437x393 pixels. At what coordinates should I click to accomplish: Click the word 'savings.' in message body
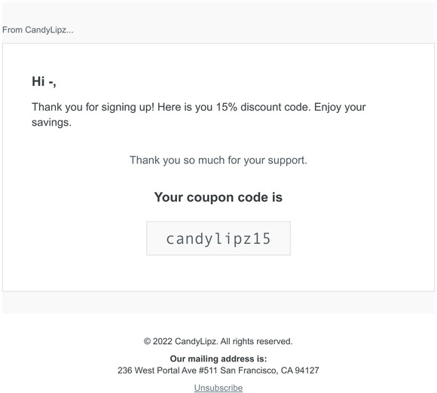tap(51, 123)
